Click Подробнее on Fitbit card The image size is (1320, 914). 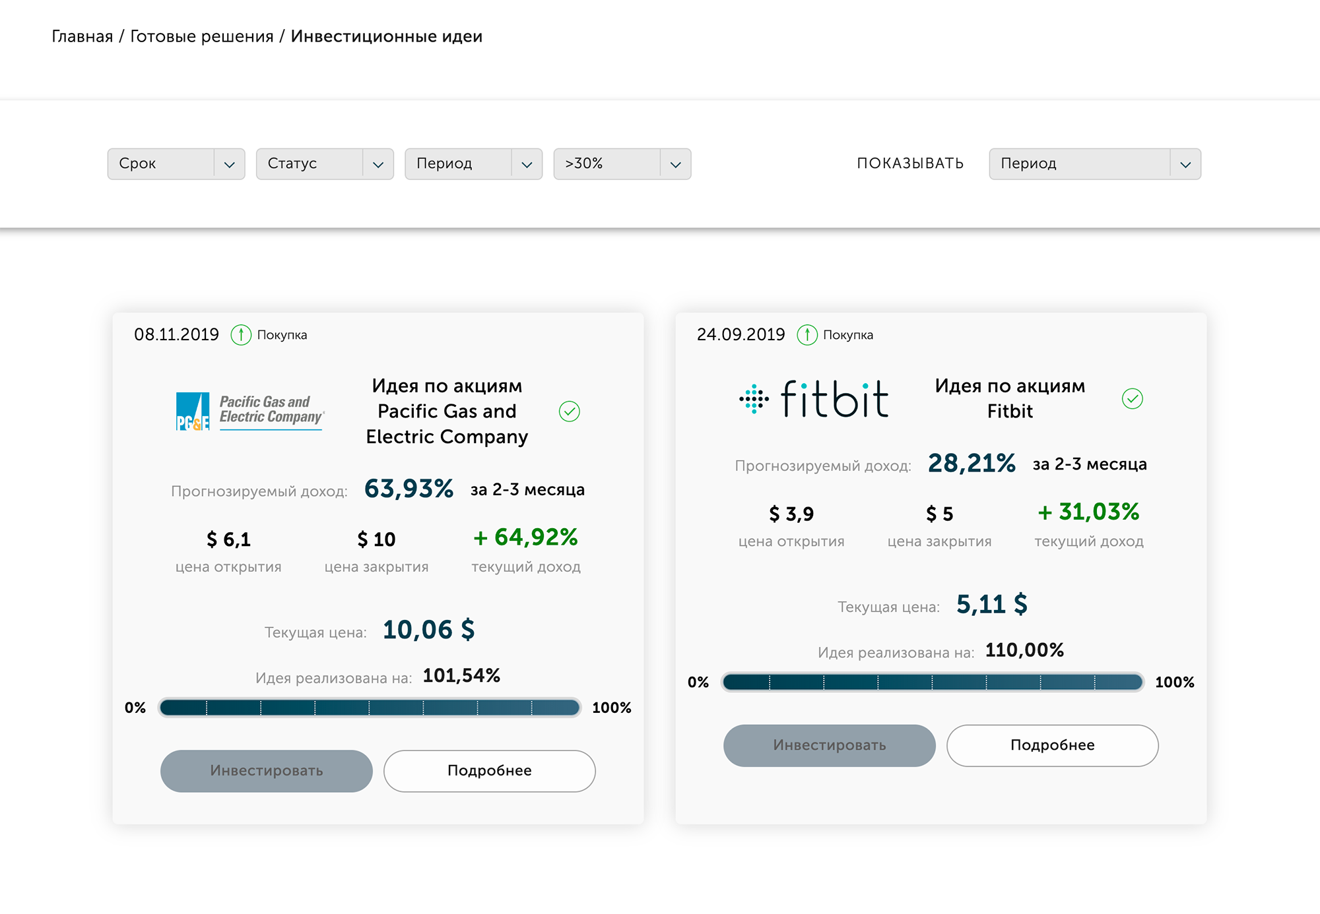click(x=1053, y=745)
